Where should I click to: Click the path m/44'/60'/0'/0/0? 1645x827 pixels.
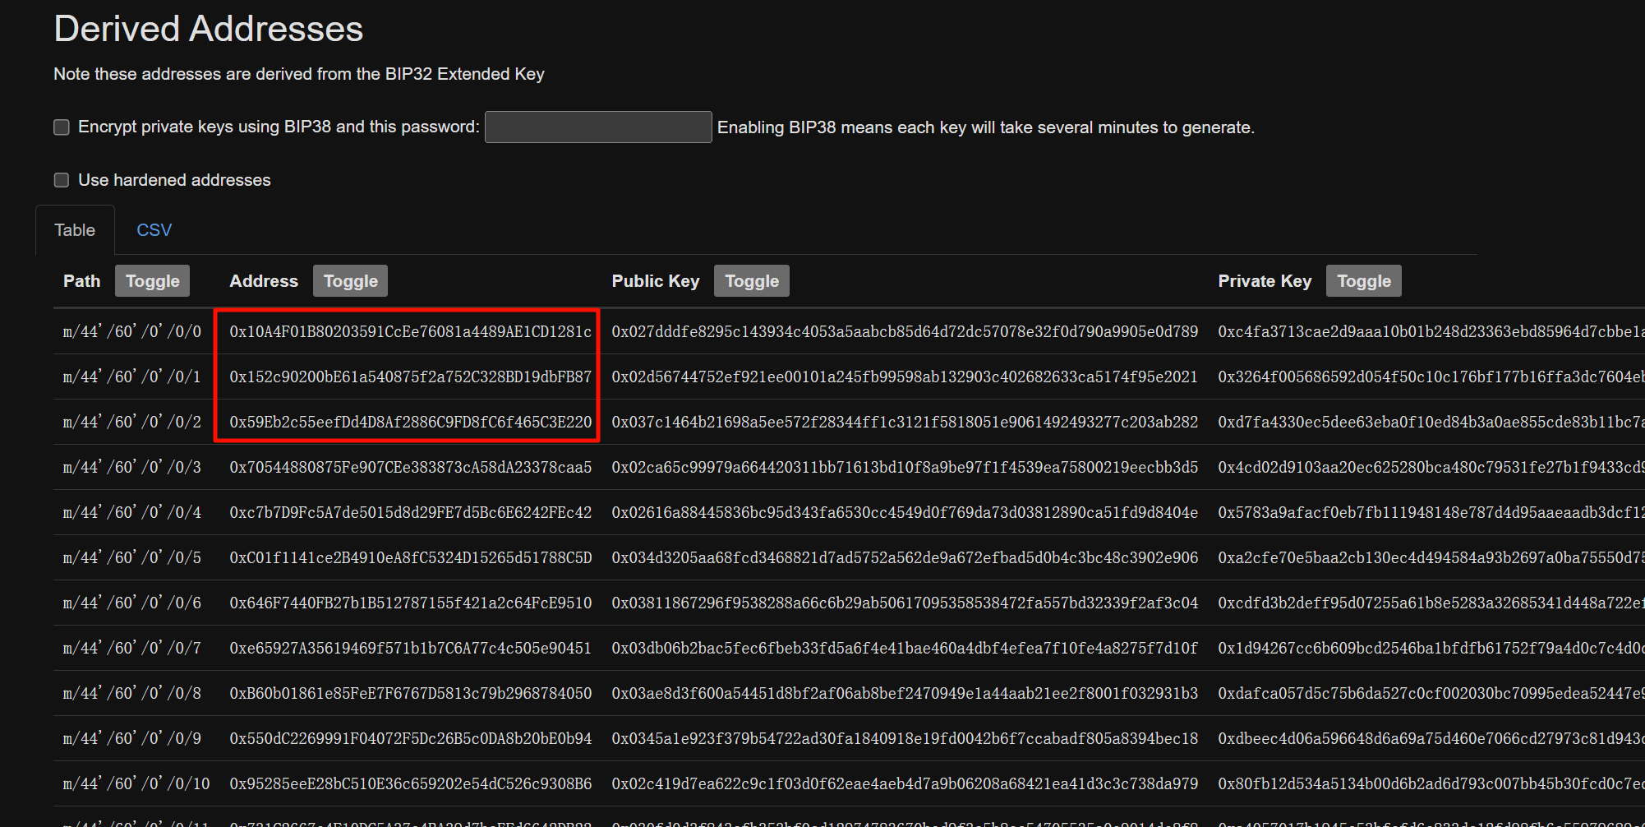pos(132,331)
